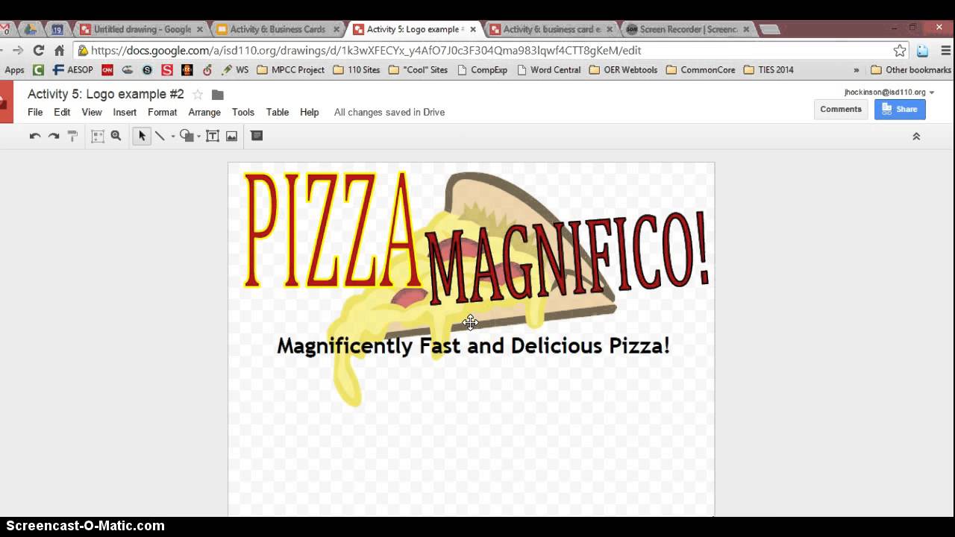Select the Line tool
This screenshot has width=955, height=537.
[x=160, y=136]
